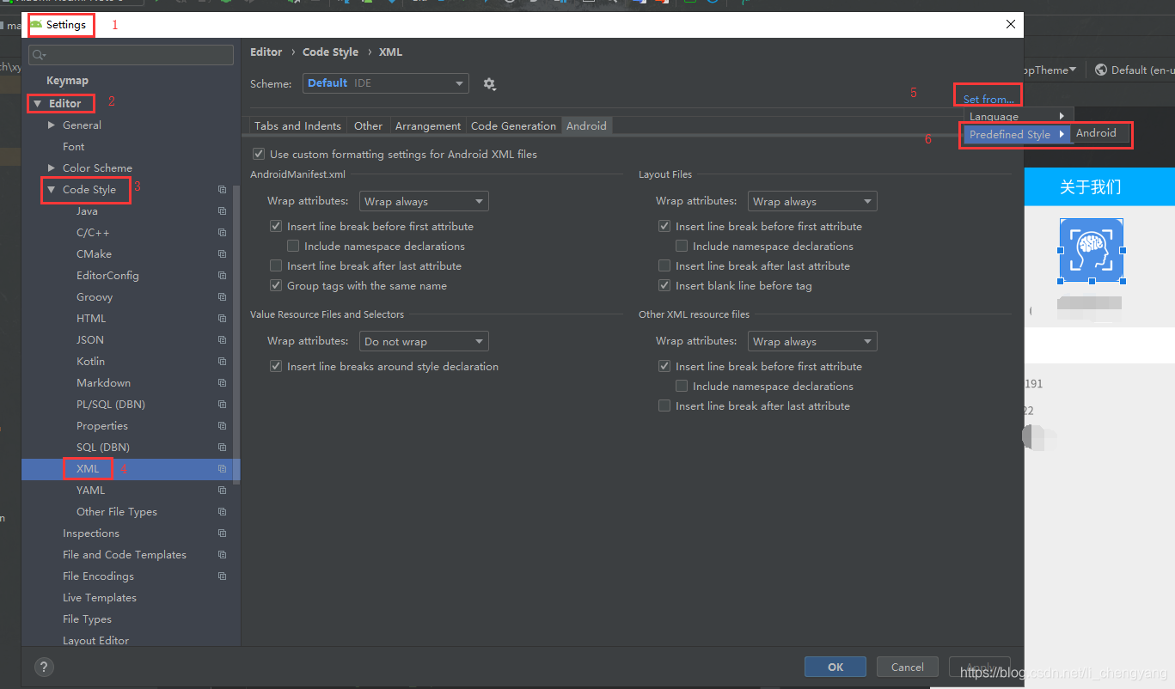The width and height of the screenshot is (1175, 689).
Task: Enable Include namespace declarations for AndroidManifest.xml
Action: click(292, 246)
